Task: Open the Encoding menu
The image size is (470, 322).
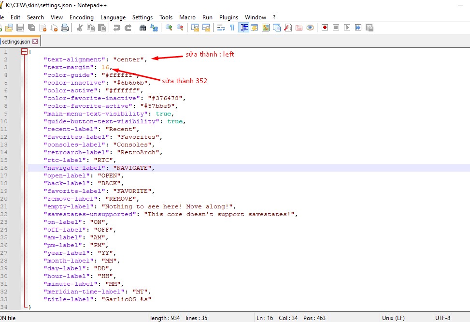Action: (81, 17)
